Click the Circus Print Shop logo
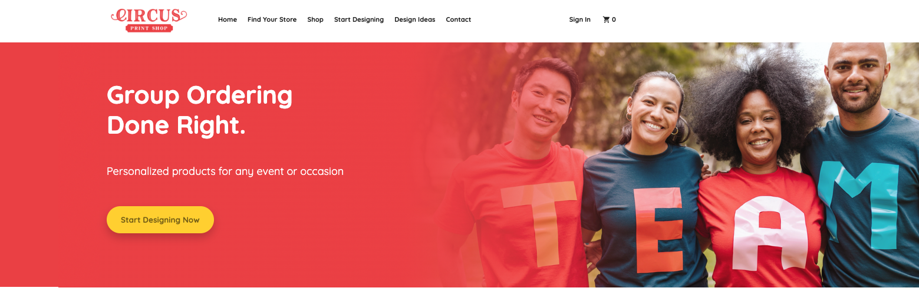The width and height of the screenshot is (919, 291). tap(149, 20)
